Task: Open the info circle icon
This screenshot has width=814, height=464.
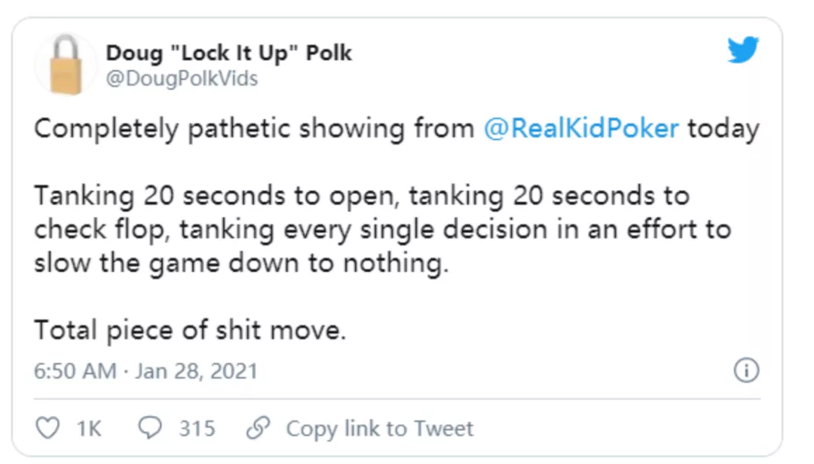Action: point(746,371)
